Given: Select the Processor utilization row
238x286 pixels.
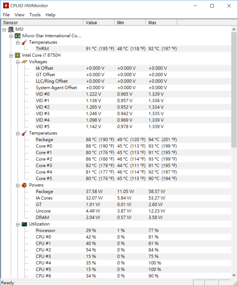Looking at the screenshot, I should point(133,231).
